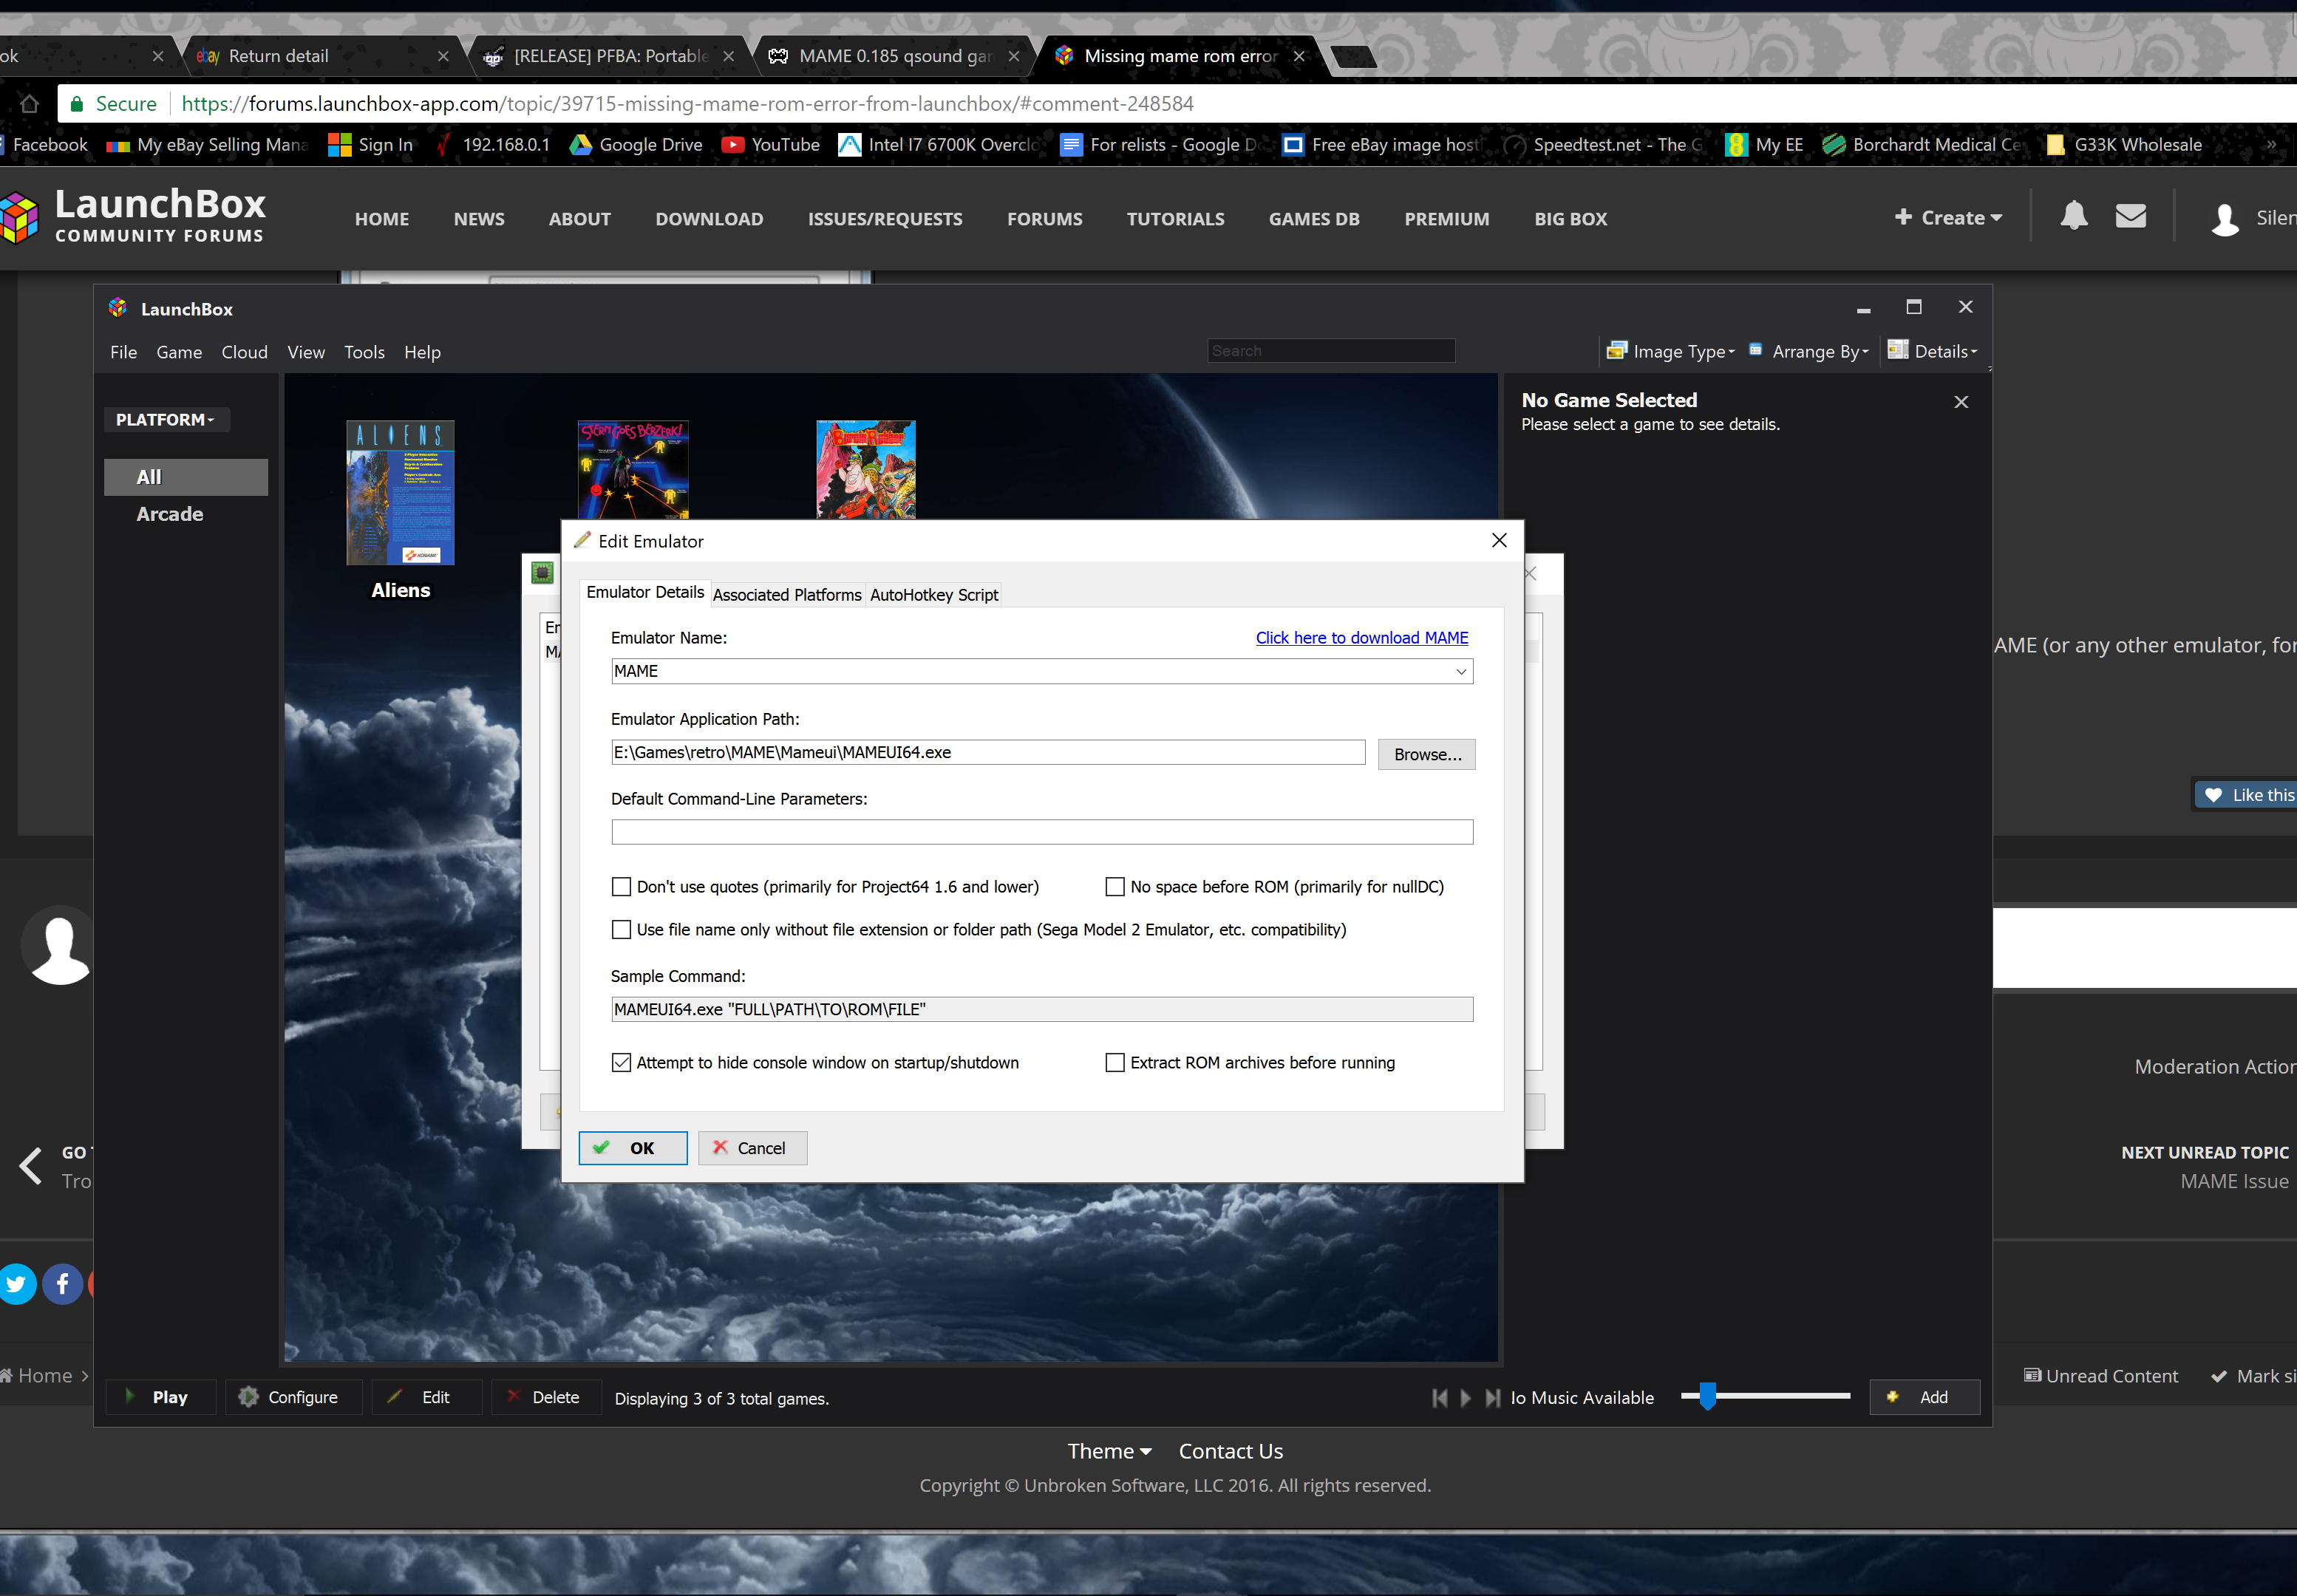Open the Create dropdown menu
Viewport: 2297px width, 1596px height.
coord(1948,218)
